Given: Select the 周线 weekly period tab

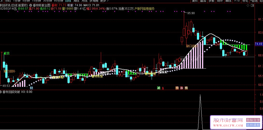Looking at the screenshot, I should click(x=76, y=1).
